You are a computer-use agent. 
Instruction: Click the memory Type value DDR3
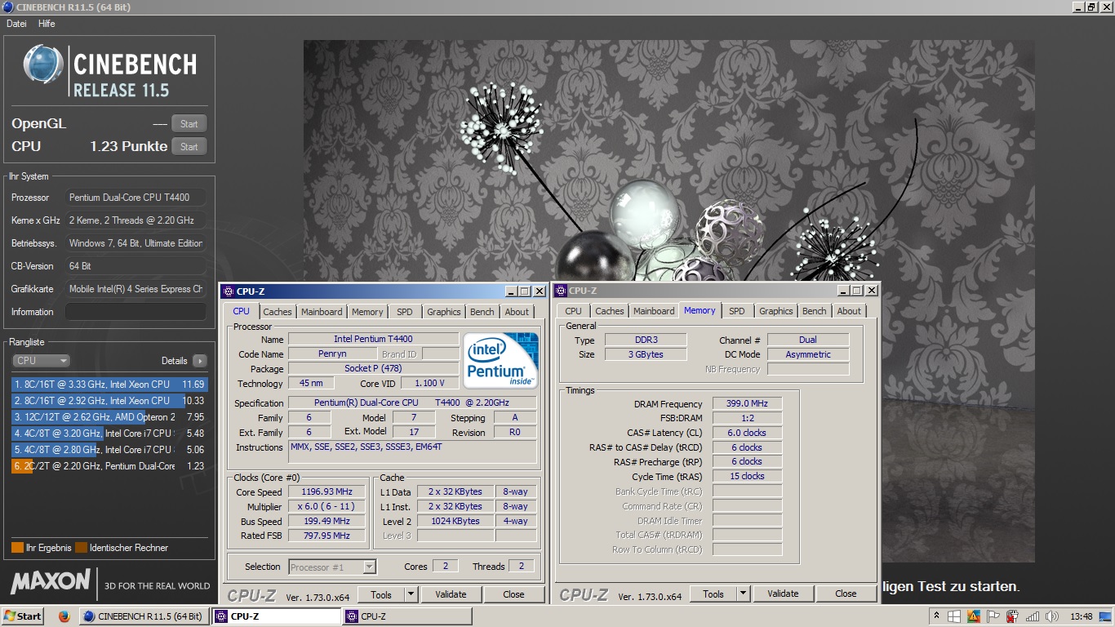pos(646,340)
